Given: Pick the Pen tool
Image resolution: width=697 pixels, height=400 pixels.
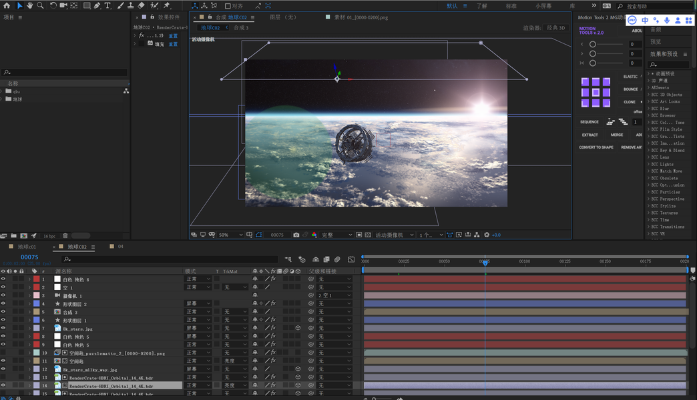Looking at the screenshot, I should pos(97,5).
